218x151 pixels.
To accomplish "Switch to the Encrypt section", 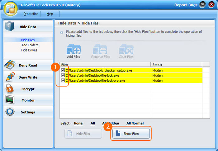I will [28, 89].
